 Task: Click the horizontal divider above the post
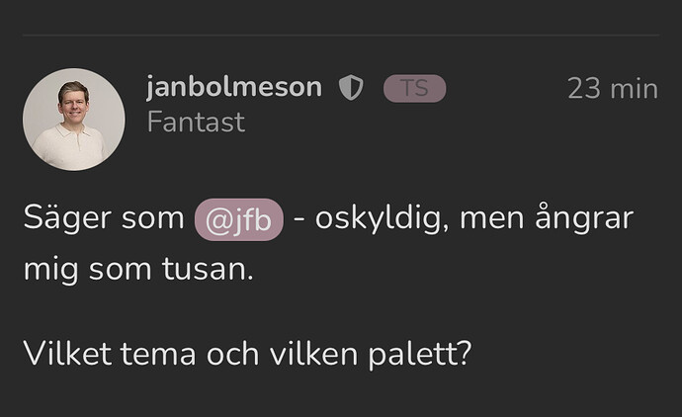(340, 36)
